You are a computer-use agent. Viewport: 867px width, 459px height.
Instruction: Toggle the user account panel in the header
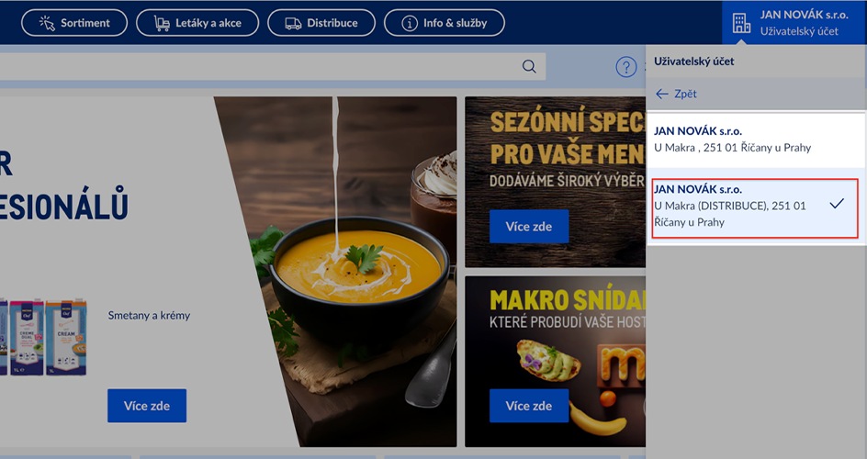click(794, 23)
